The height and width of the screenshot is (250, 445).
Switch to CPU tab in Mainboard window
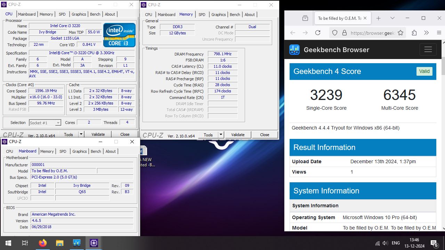pyautogui.click(x=10, y=151)
